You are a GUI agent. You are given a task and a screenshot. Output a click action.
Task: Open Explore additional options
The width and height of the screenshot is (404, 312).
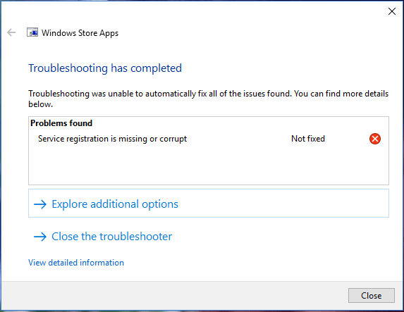pos(115,204)
